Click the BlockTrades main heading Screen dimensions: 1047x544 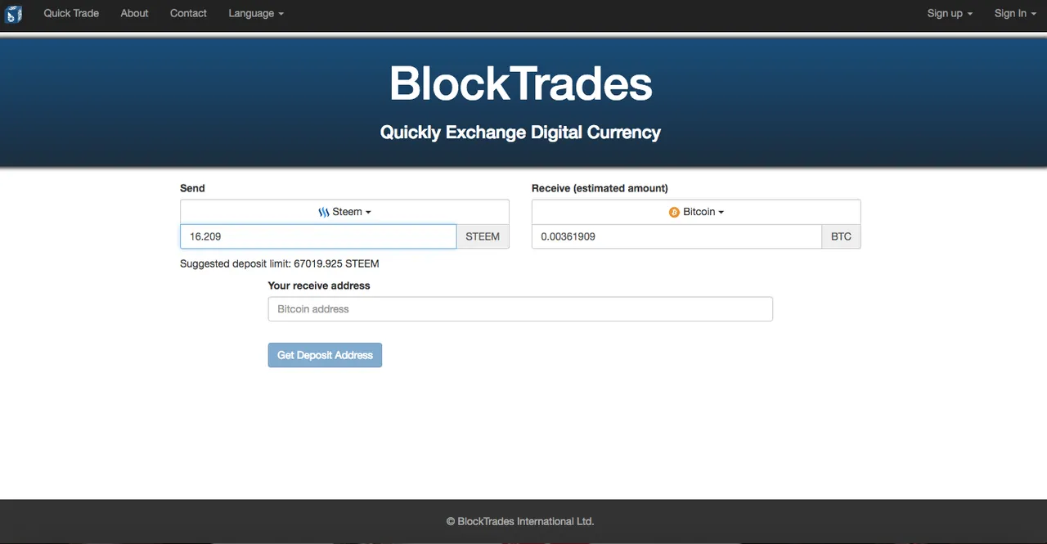pyautogui.click(x=520, y=83)
